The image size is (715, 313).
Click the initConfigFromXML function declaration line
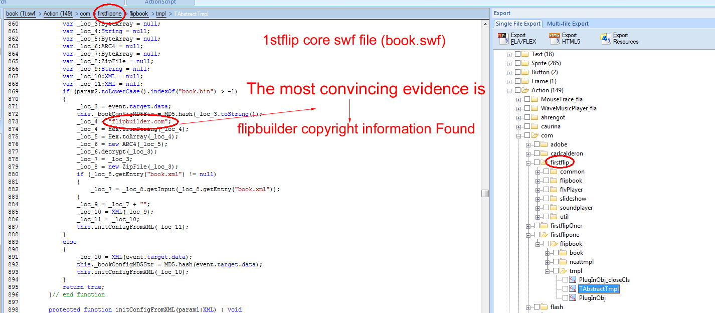point(145,309)
